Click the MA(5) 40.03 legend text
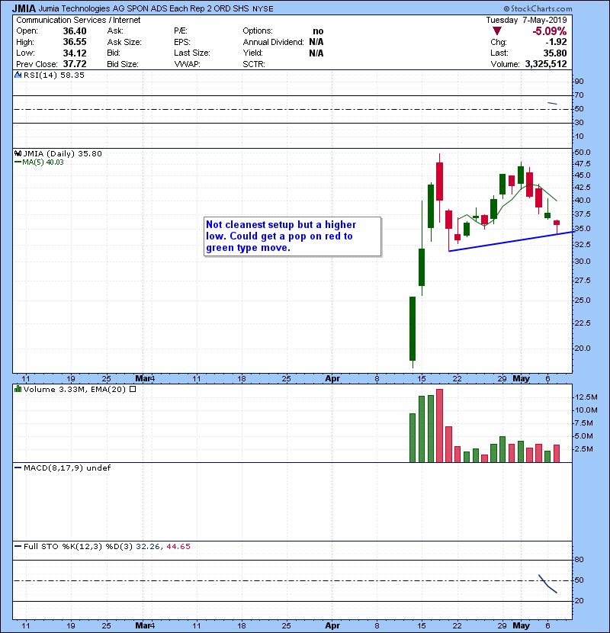 [43, 162]
